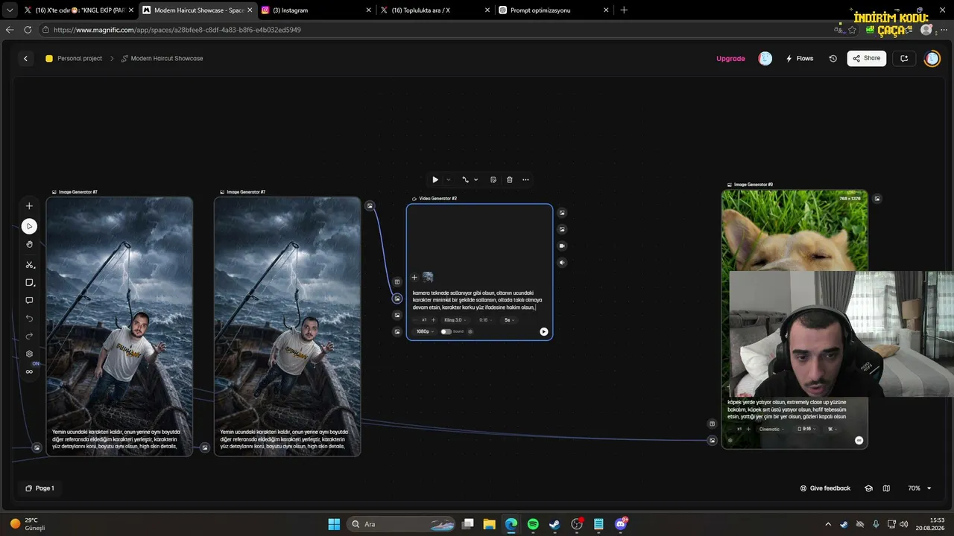Click the Share button
954x536 pixels.
pyautogui.click(x=867, y=58)
